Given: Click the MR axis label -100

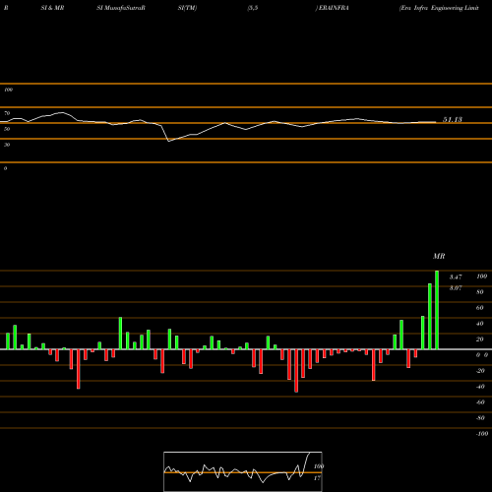Looking at the screenshot, I should (482, 434).
